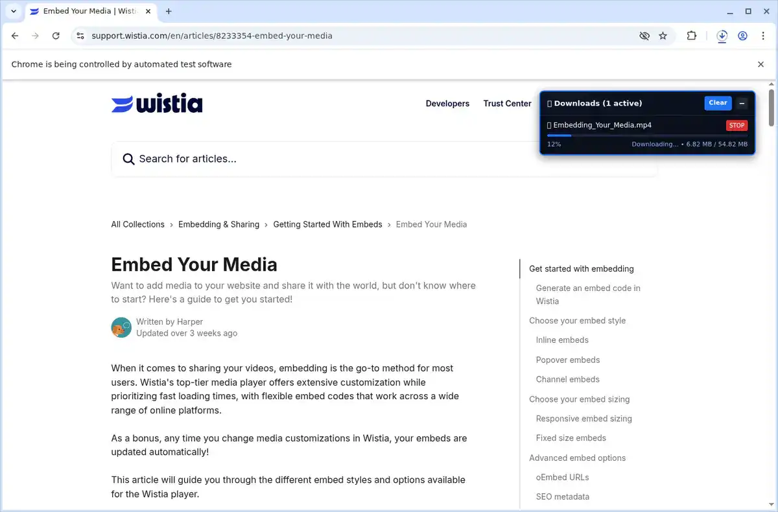
Task: Stop the Embedding_Your_Media.mp4 download
Action: click(737, 125)
